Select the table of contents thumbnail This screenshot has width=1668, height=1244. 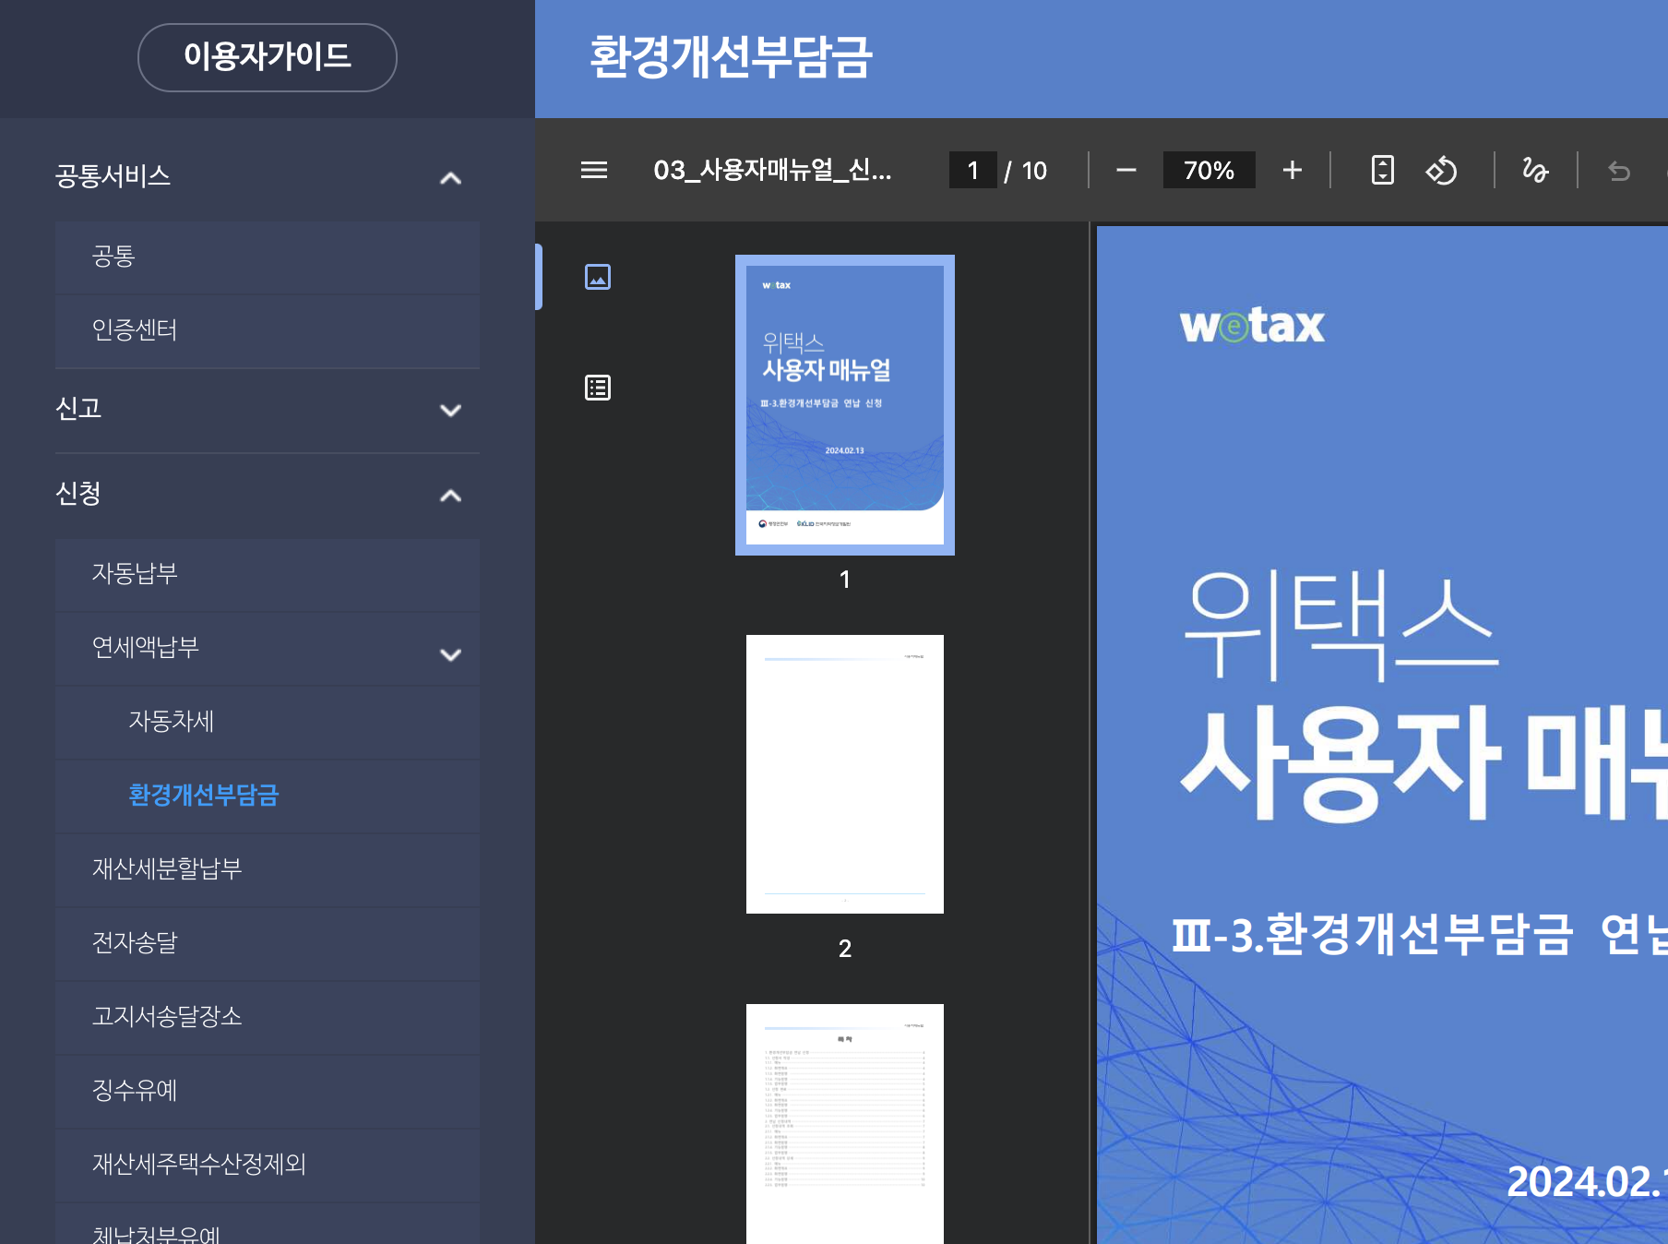[845, 1124]
